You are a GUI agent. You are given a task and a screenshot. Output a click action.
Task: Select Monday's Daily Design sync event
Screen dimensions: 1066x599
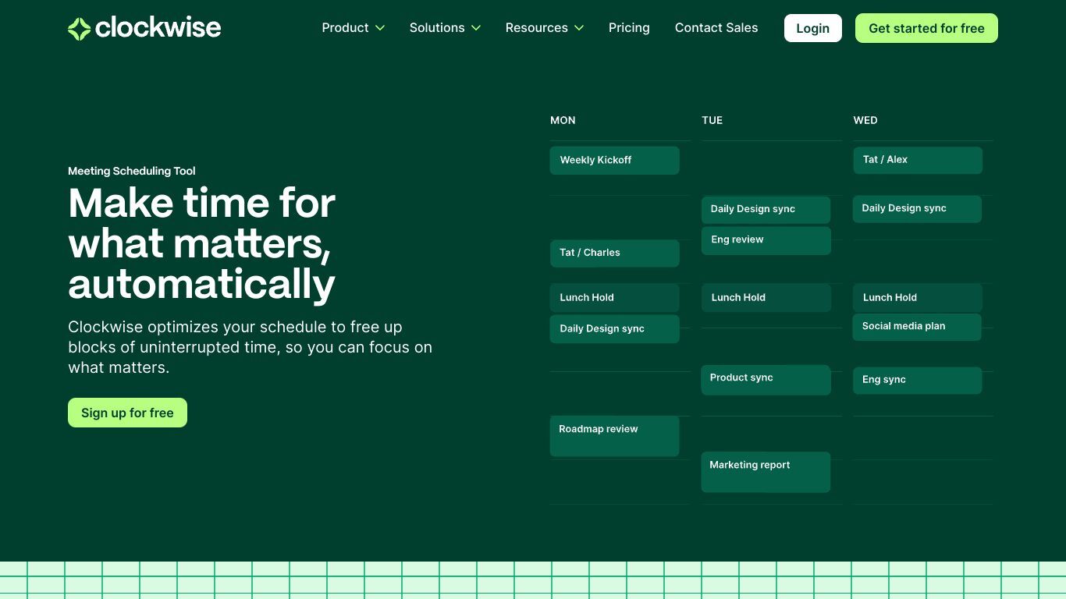[614, 329]
